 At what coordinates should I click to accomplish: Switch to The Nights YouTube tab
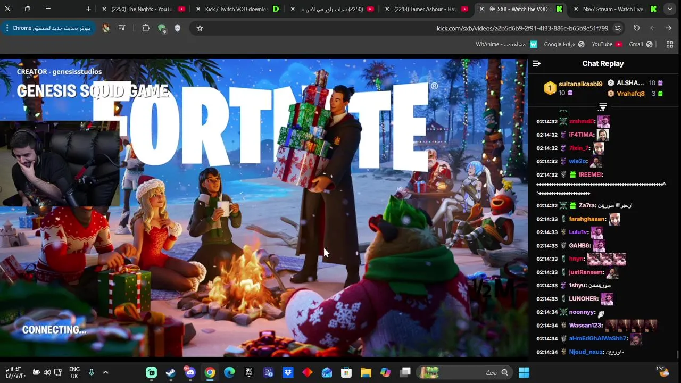(144, 9)
